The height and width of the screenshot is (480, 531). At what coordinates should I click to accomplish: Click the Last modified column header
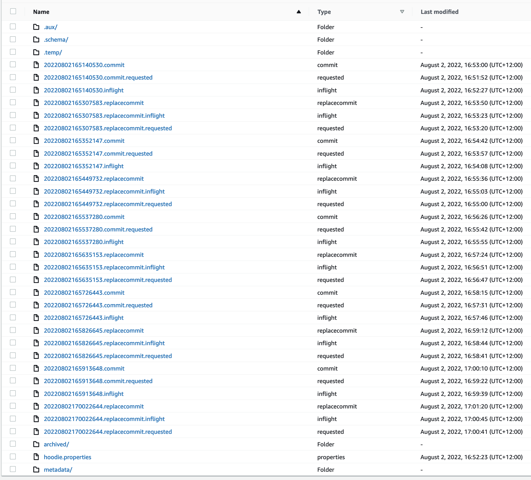pyautogui.click(x=439, y=12)
